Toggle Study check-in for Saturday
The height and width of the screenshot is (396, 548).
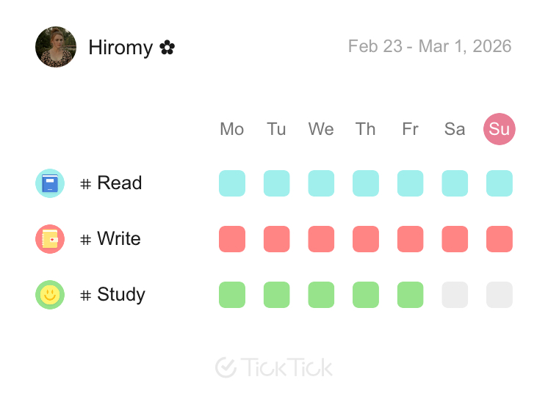coord(455,295)
